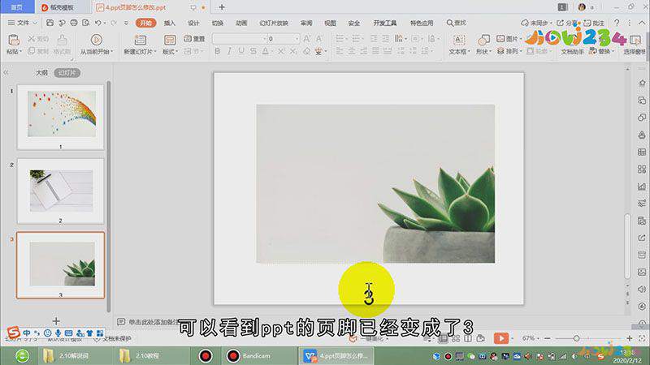Open the Developer Tools (开发工具) tab
This screenshot has height=365, width=650.
pyautogui.click(x=384, y=23)
